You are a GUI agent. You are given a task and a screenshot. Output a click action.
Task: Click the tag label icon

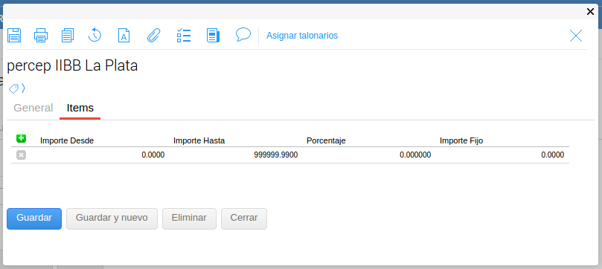pos(13,88)
